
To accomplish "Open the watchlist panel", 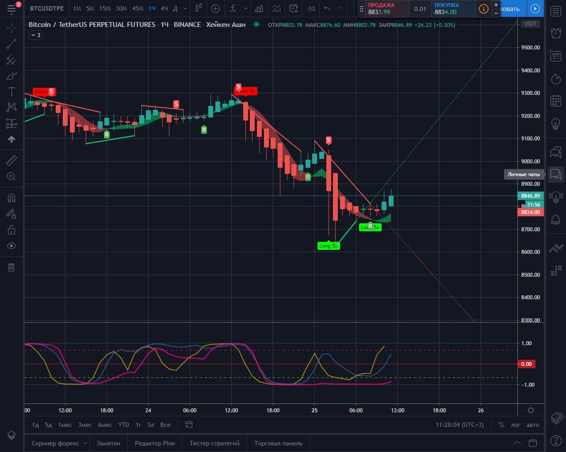I will pos(556,11).
